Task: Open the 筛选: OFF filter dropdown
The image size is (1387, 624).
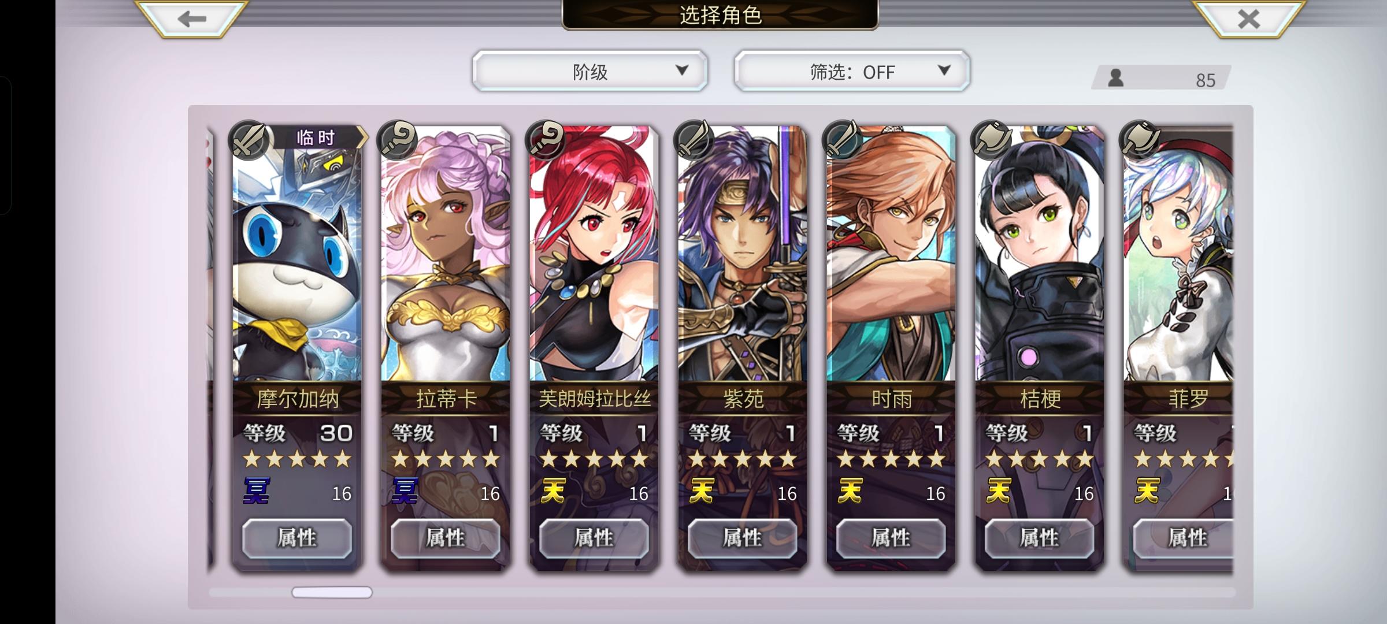Action: click(x=852, y=71)
